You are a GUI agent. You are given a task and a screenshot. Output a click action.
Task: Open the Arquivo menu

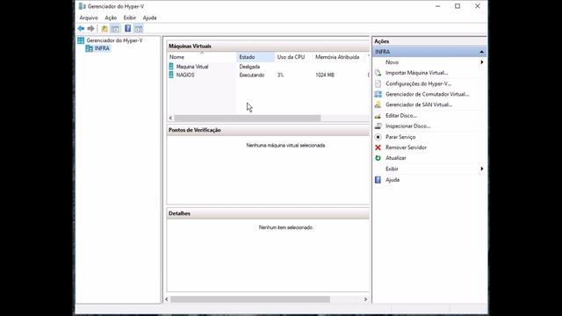coord(89,18)
